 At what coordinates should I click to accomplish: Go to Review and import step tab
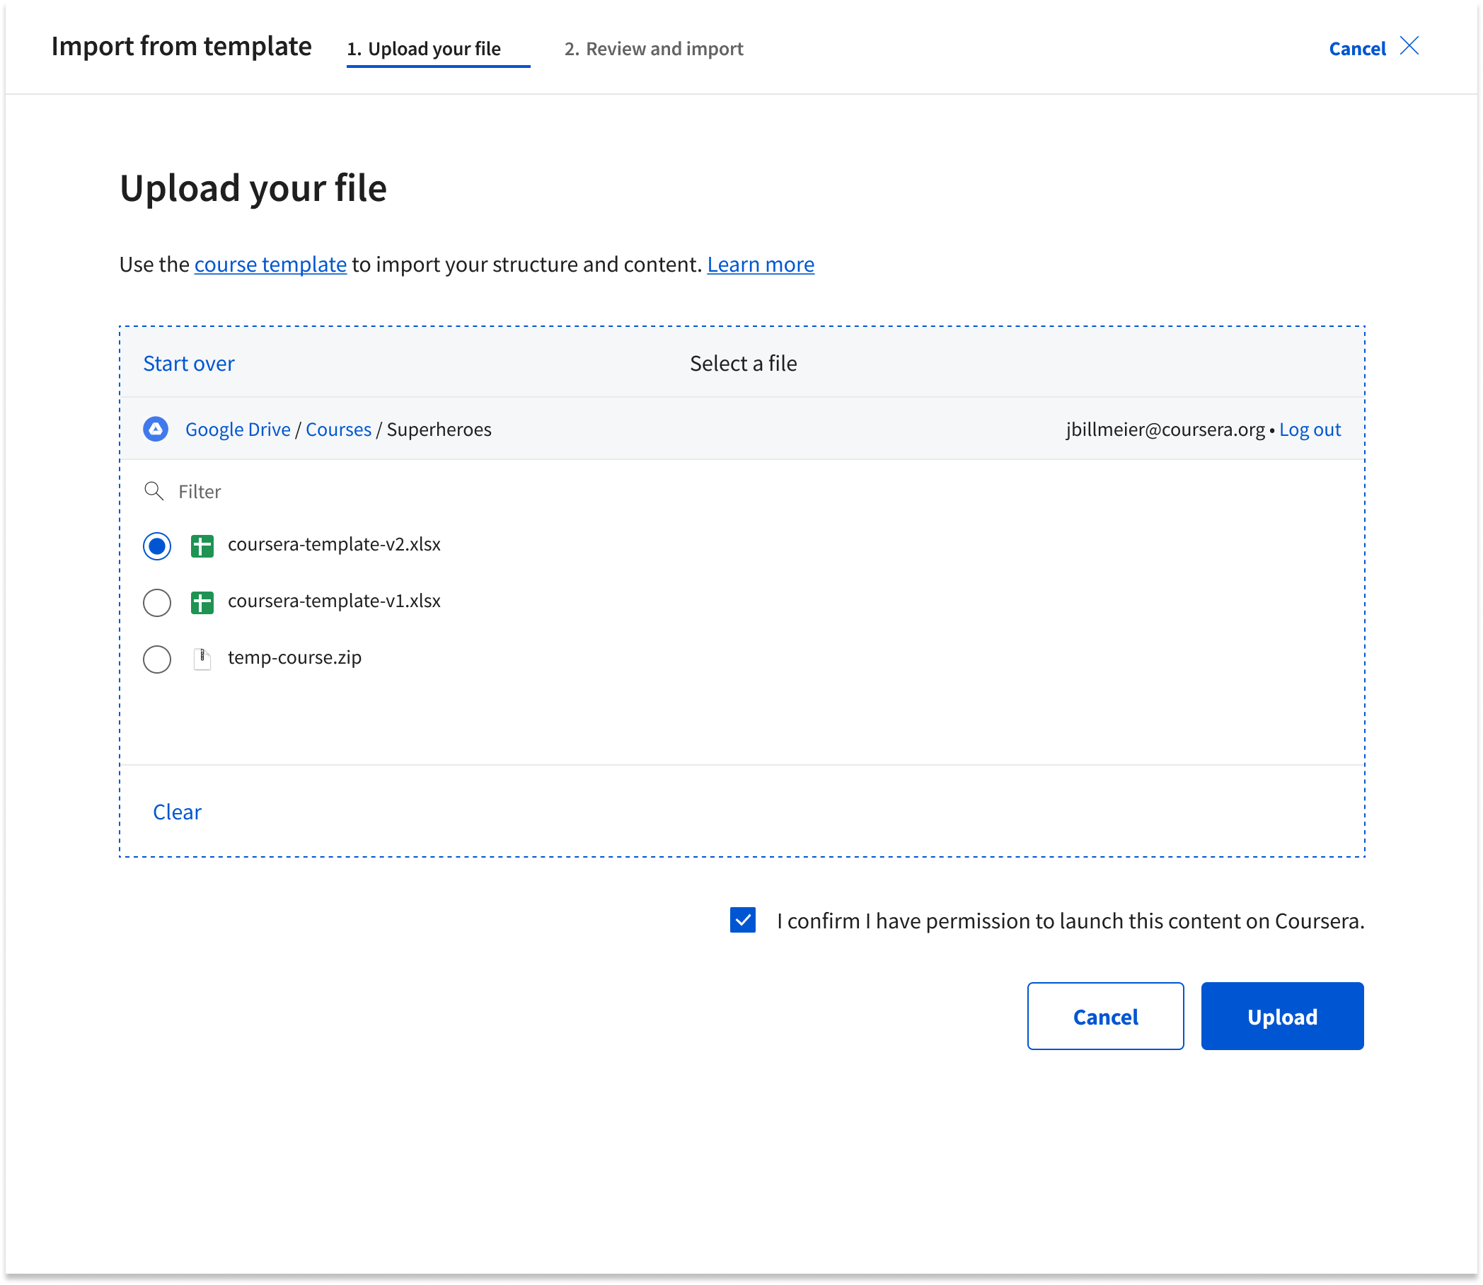pos(653,49)
